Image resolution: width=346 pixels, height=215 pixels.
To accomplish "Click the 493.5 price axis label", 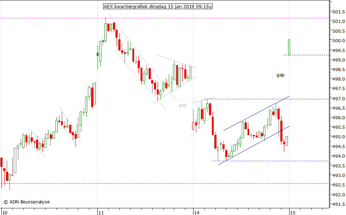I will click(339, 166).
